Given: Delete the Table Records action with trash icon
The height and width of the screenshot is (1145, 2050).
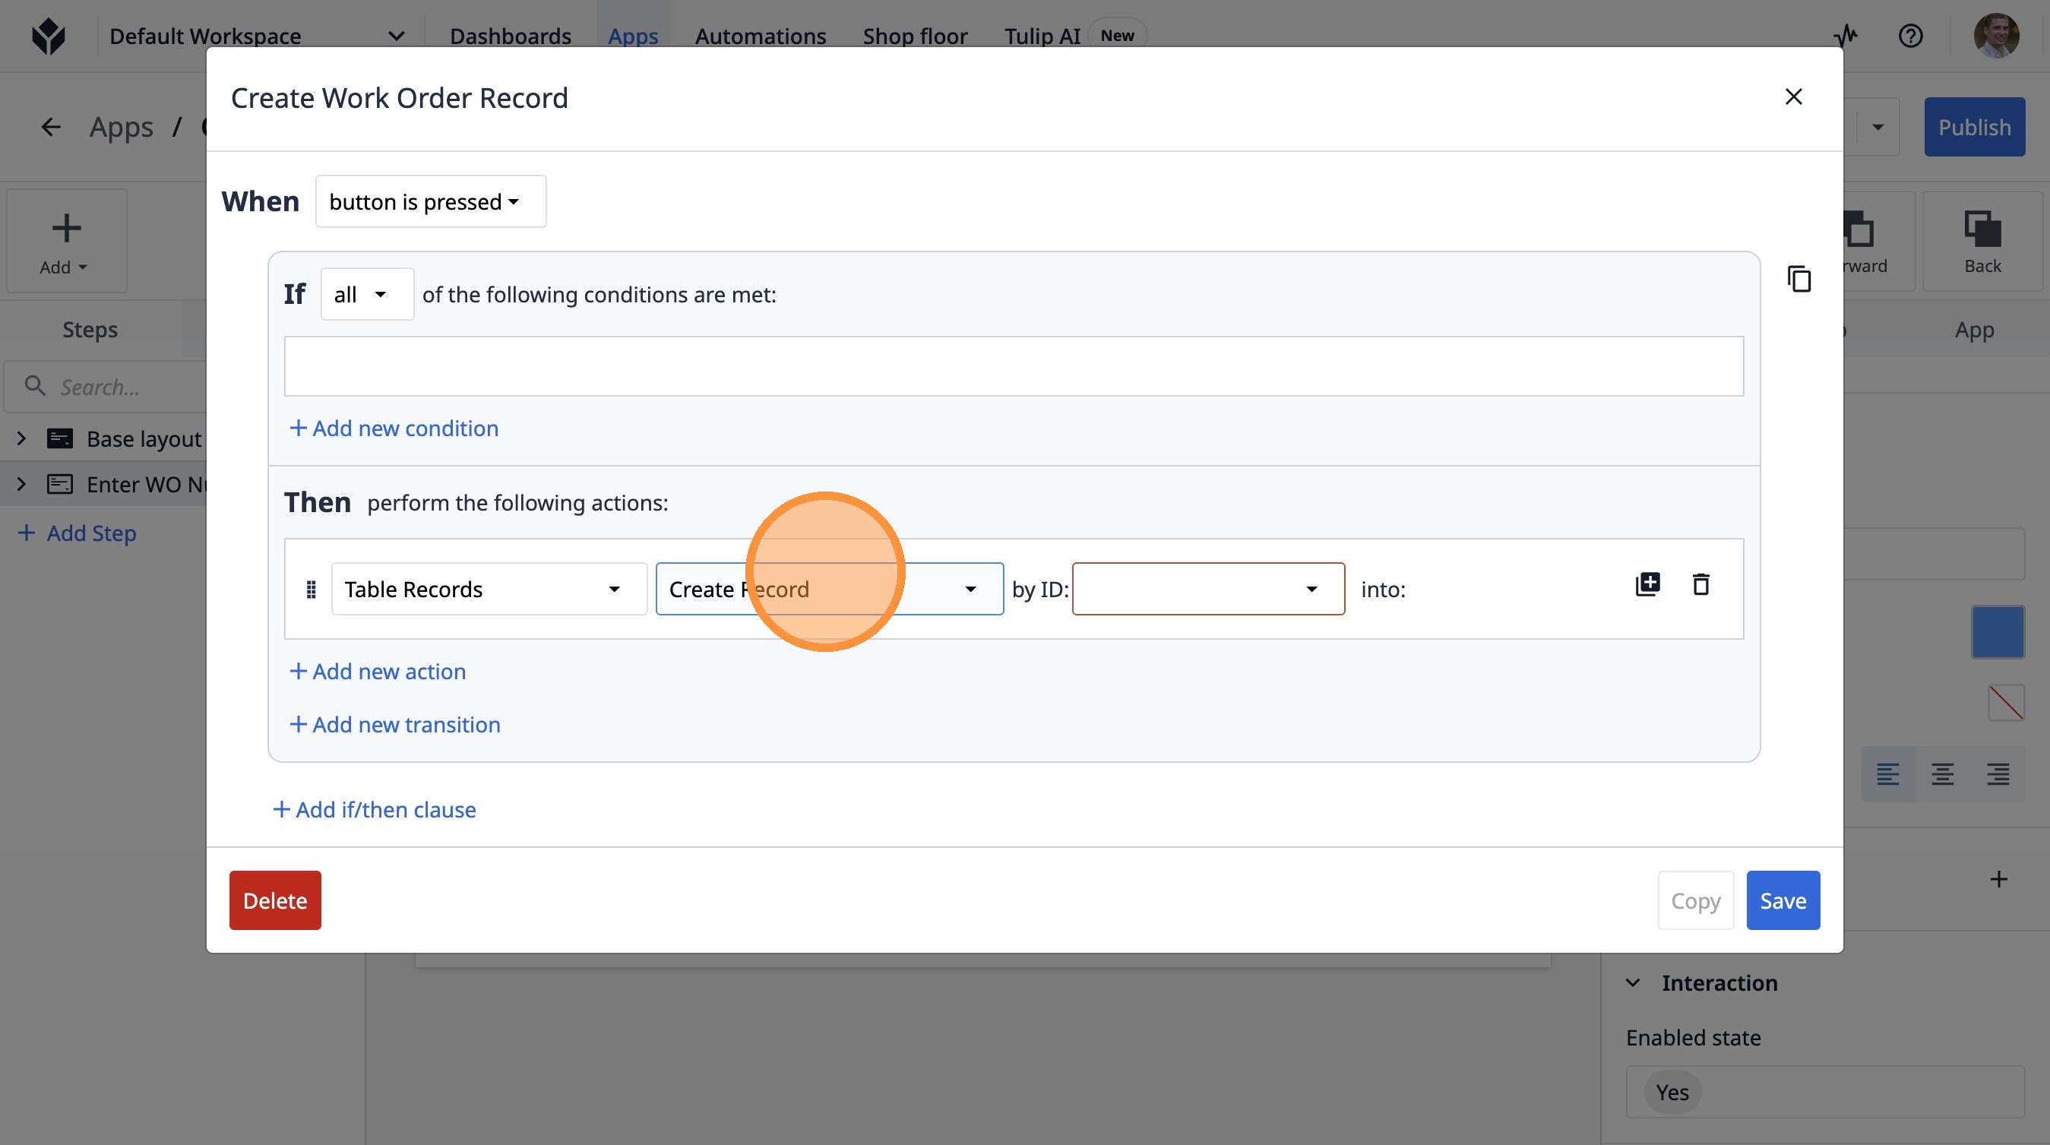Looking at the screenshot, I should click(1700, 585).
